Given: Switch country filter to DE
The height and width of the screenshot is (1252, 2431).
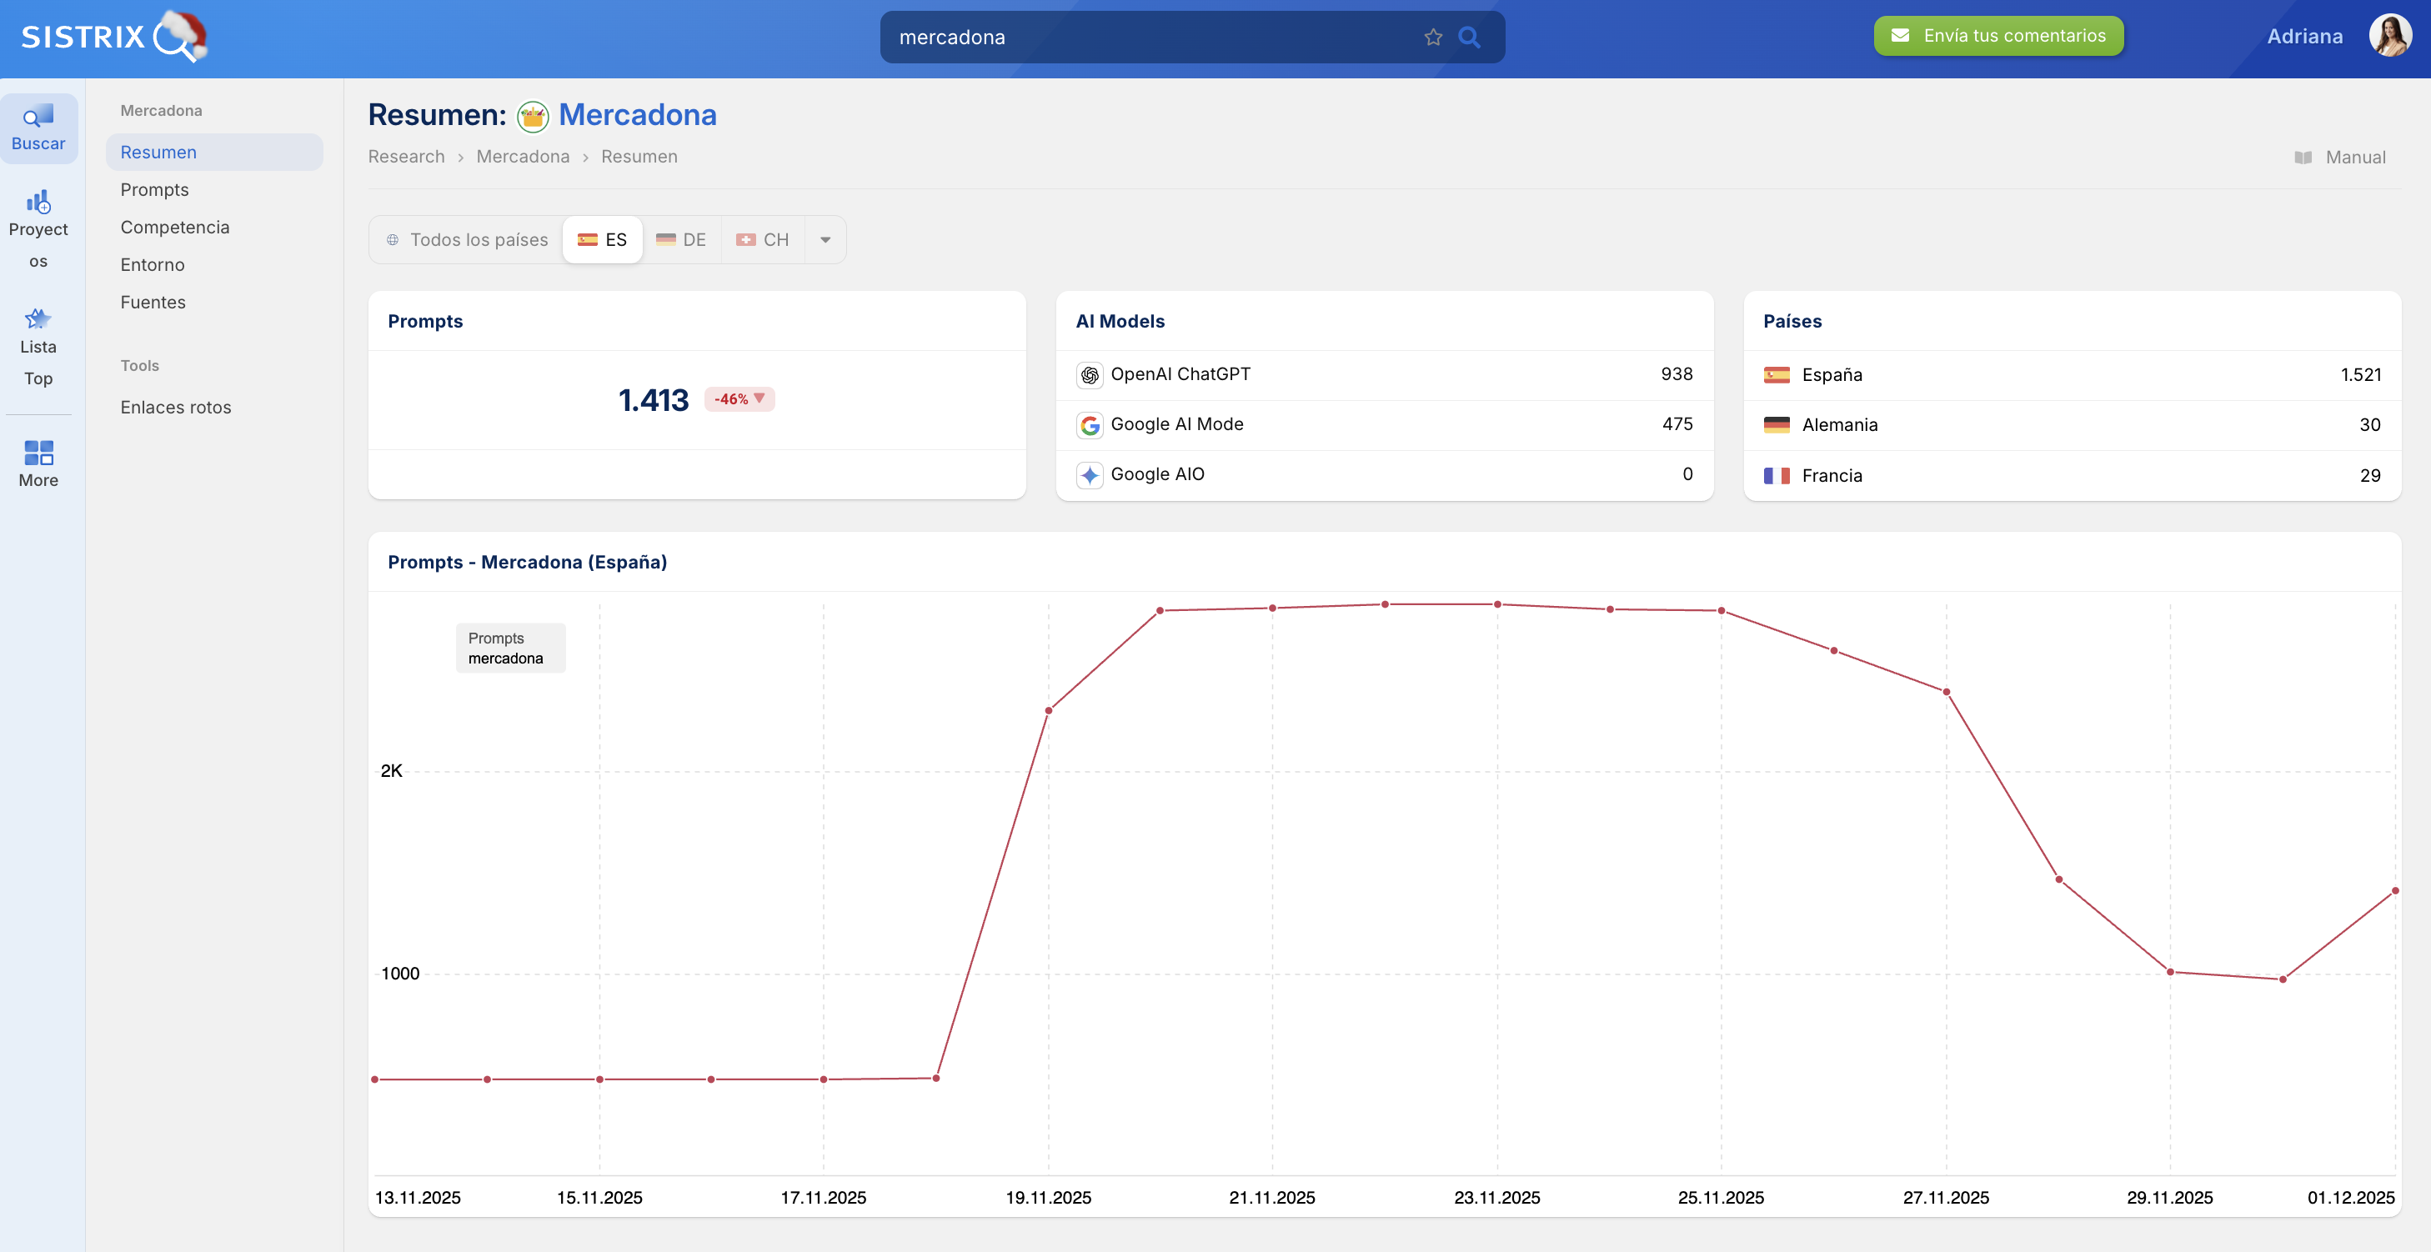Looking at the screenshot, I should pyautogui.click(x=681, y=239).
